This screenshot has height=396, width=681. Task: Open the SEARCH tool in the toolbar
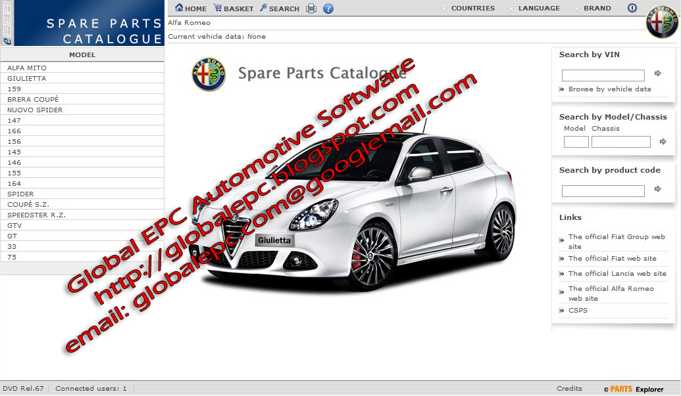[280, 9]
